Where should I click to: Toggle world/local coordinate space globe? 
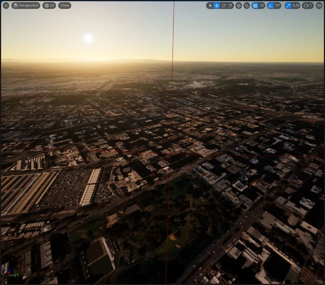239,6
